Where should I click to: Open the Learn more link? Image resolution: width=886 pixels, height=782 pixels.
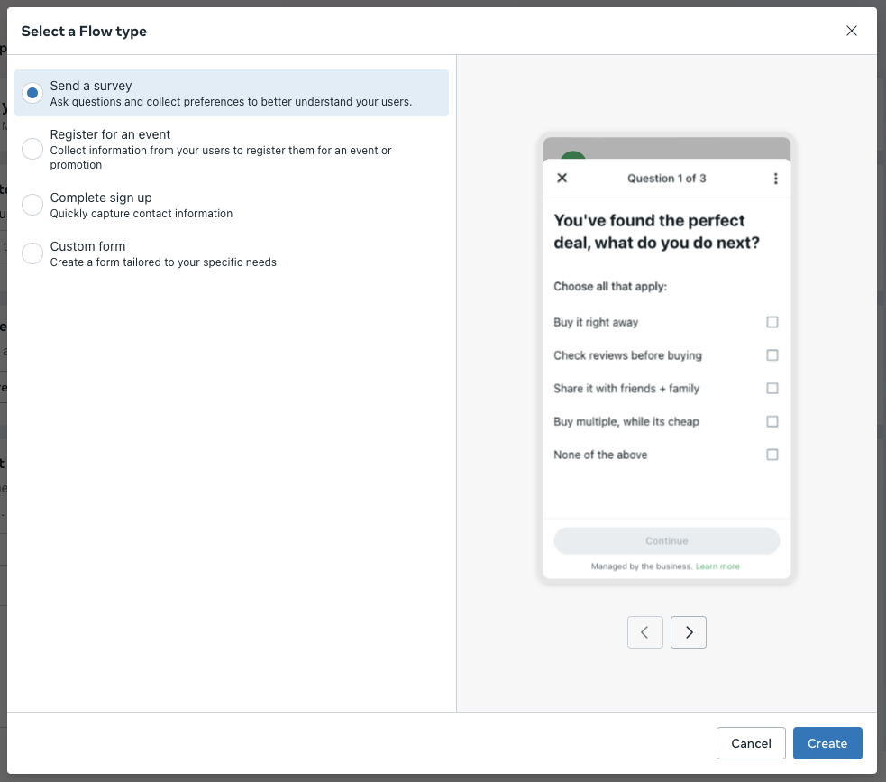[x=717, y=566]
